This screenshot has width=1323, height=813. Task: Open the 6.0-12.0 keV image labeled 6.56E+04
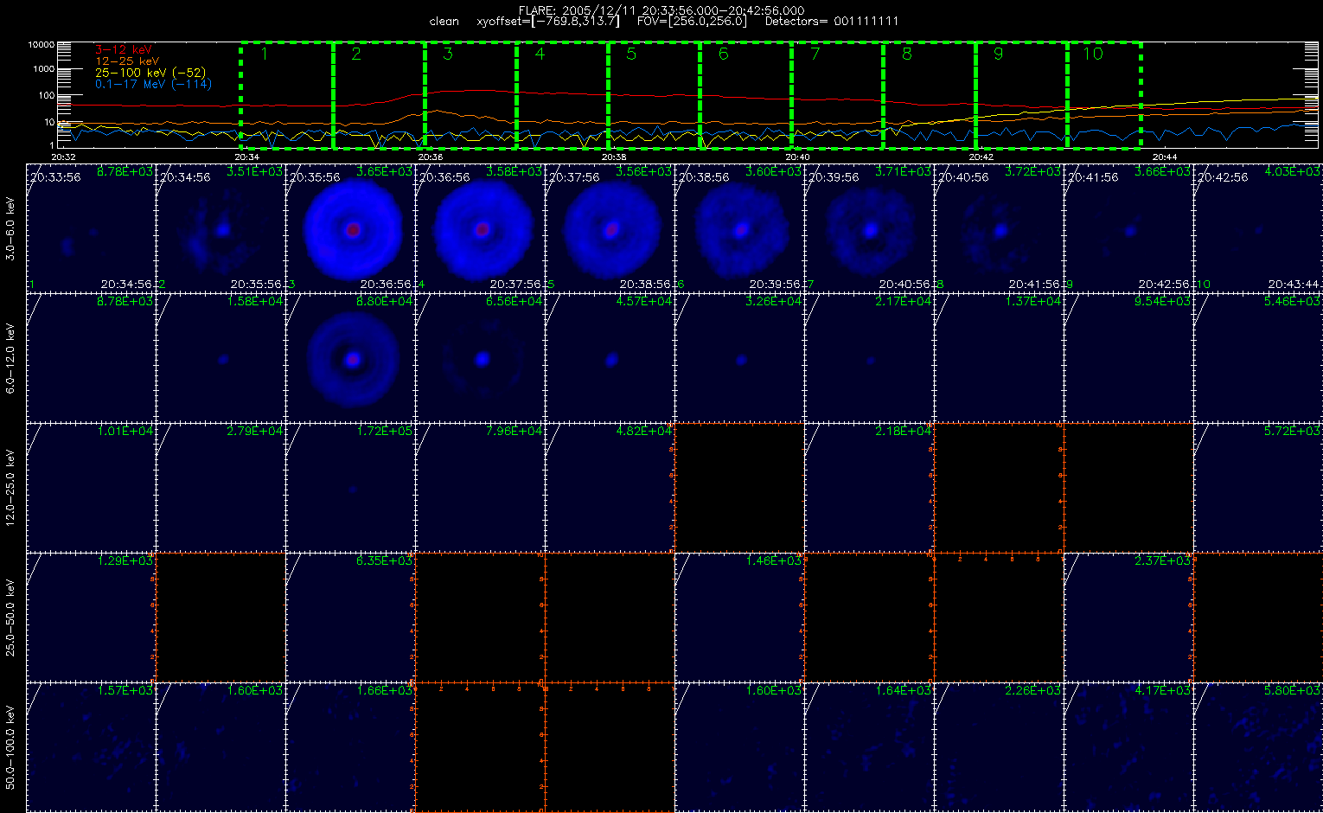[480, 357]
